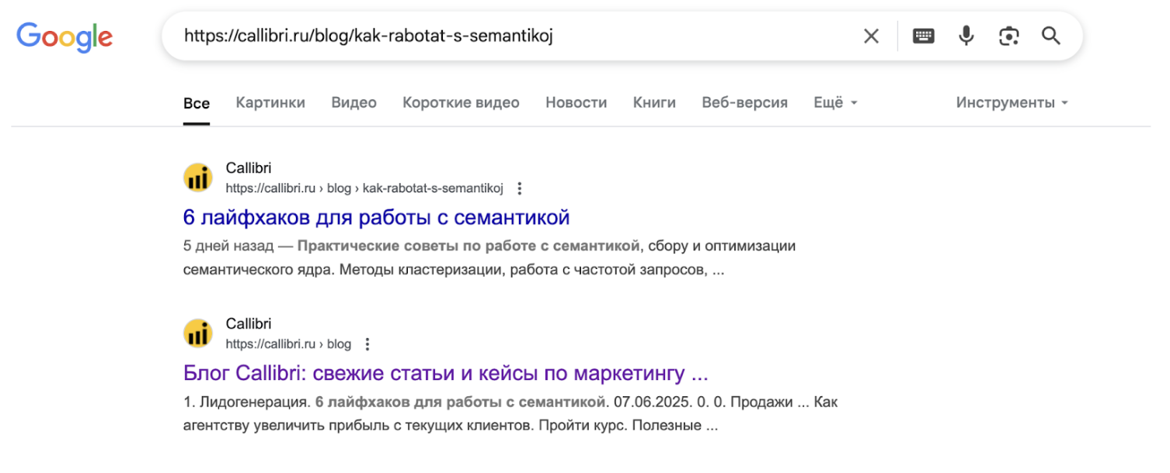Open the Книги search section
The image size is (1170, 473).
(x=654, y=102)
